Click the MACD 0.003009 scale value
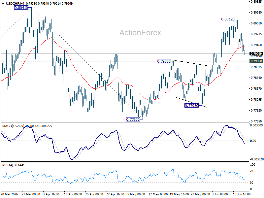The width and height of the screenshot is (264, 198). point(256,125)
